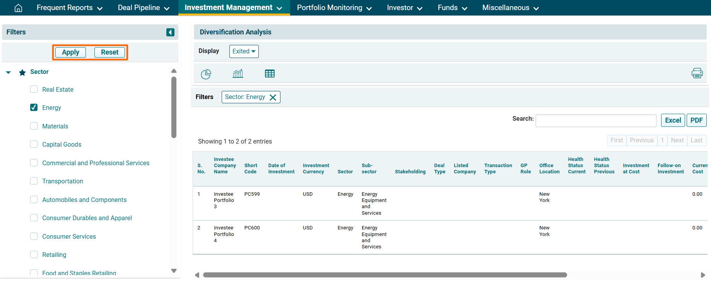Expand the Portfolio Monitoring menu
This screenshot has width=711, height=289.
pyautogui.click(x=334, y=8)
